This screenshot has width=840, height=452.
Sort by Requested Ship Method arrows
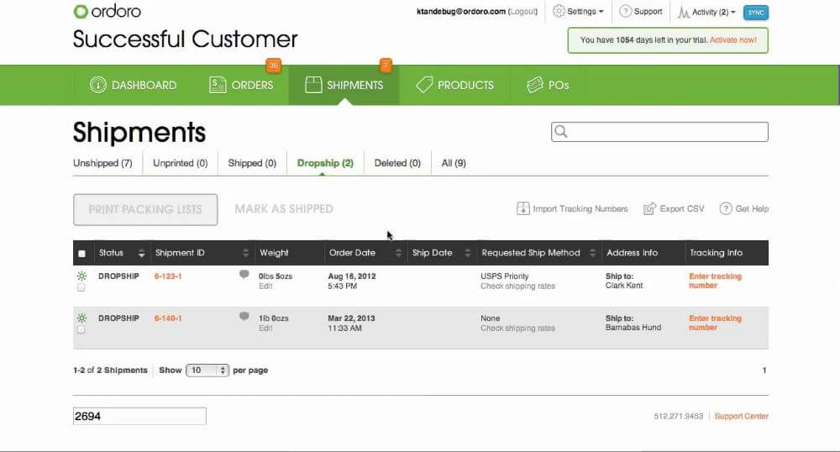(592, 253)
